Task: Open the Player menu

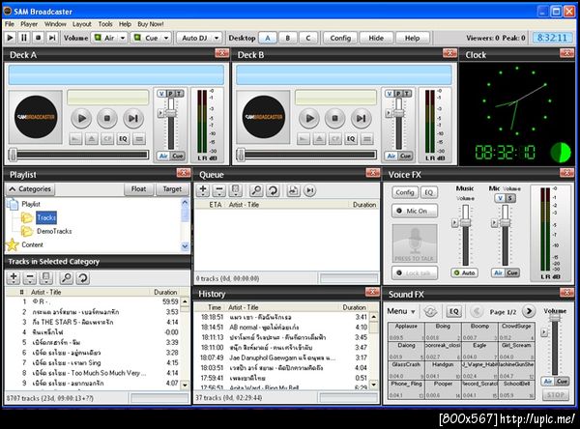Action: pyautogui.click(x=29, y=24)
